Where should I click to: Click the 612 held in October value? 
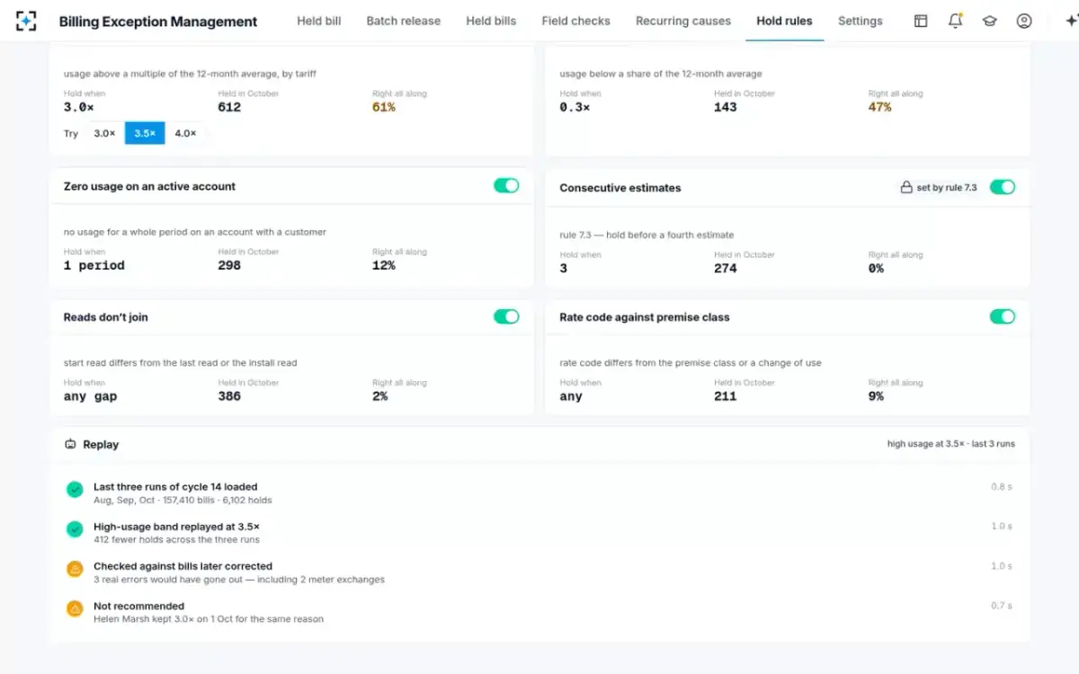coord(229,107)
